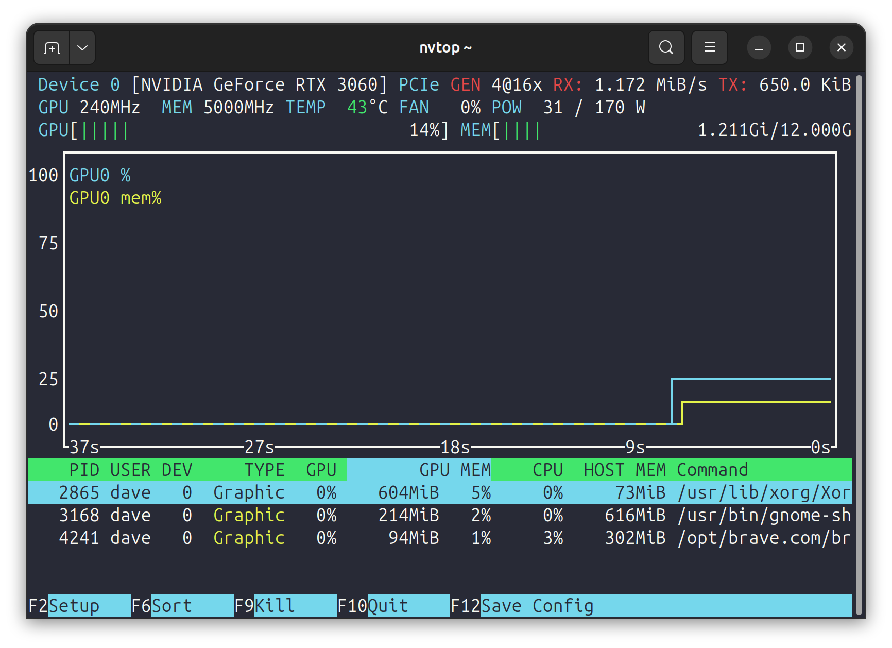The height and width of the screenshot is (648, 892).
Task: Click the 1.211Gi/12.000G memory total
Action: click(x=775, y=130)
